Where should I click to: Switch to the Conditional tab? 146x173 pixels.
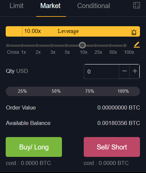[94, 6]
